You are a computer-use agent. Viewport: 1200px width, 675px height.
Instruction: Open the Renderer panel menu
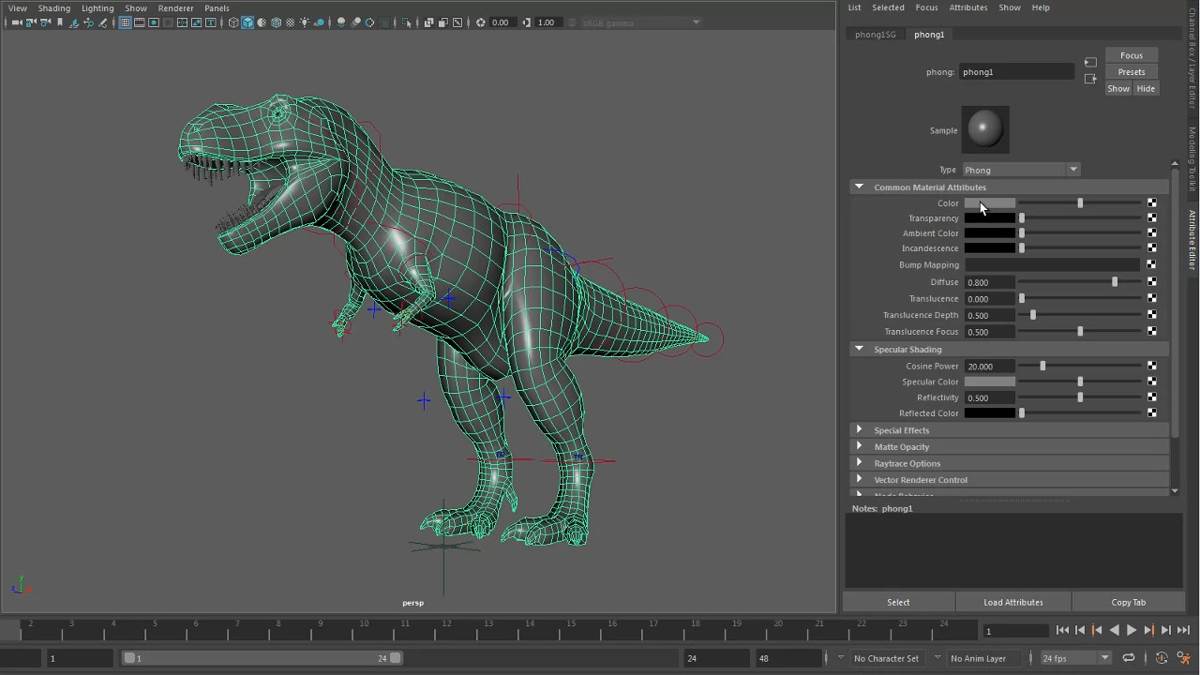(x=175, y=8)
